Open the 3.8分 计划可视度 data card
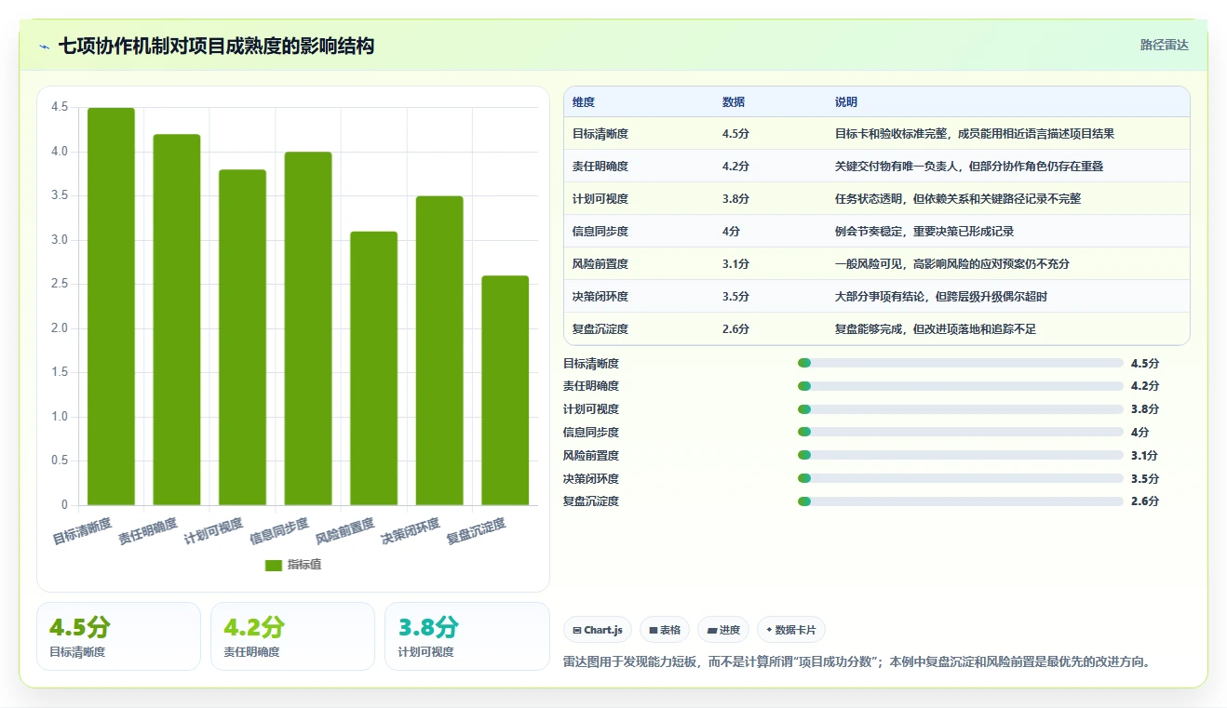Image resolution: width=1227 pixels, height=708 pixels. pyautogui.click(x=467, y=636)
